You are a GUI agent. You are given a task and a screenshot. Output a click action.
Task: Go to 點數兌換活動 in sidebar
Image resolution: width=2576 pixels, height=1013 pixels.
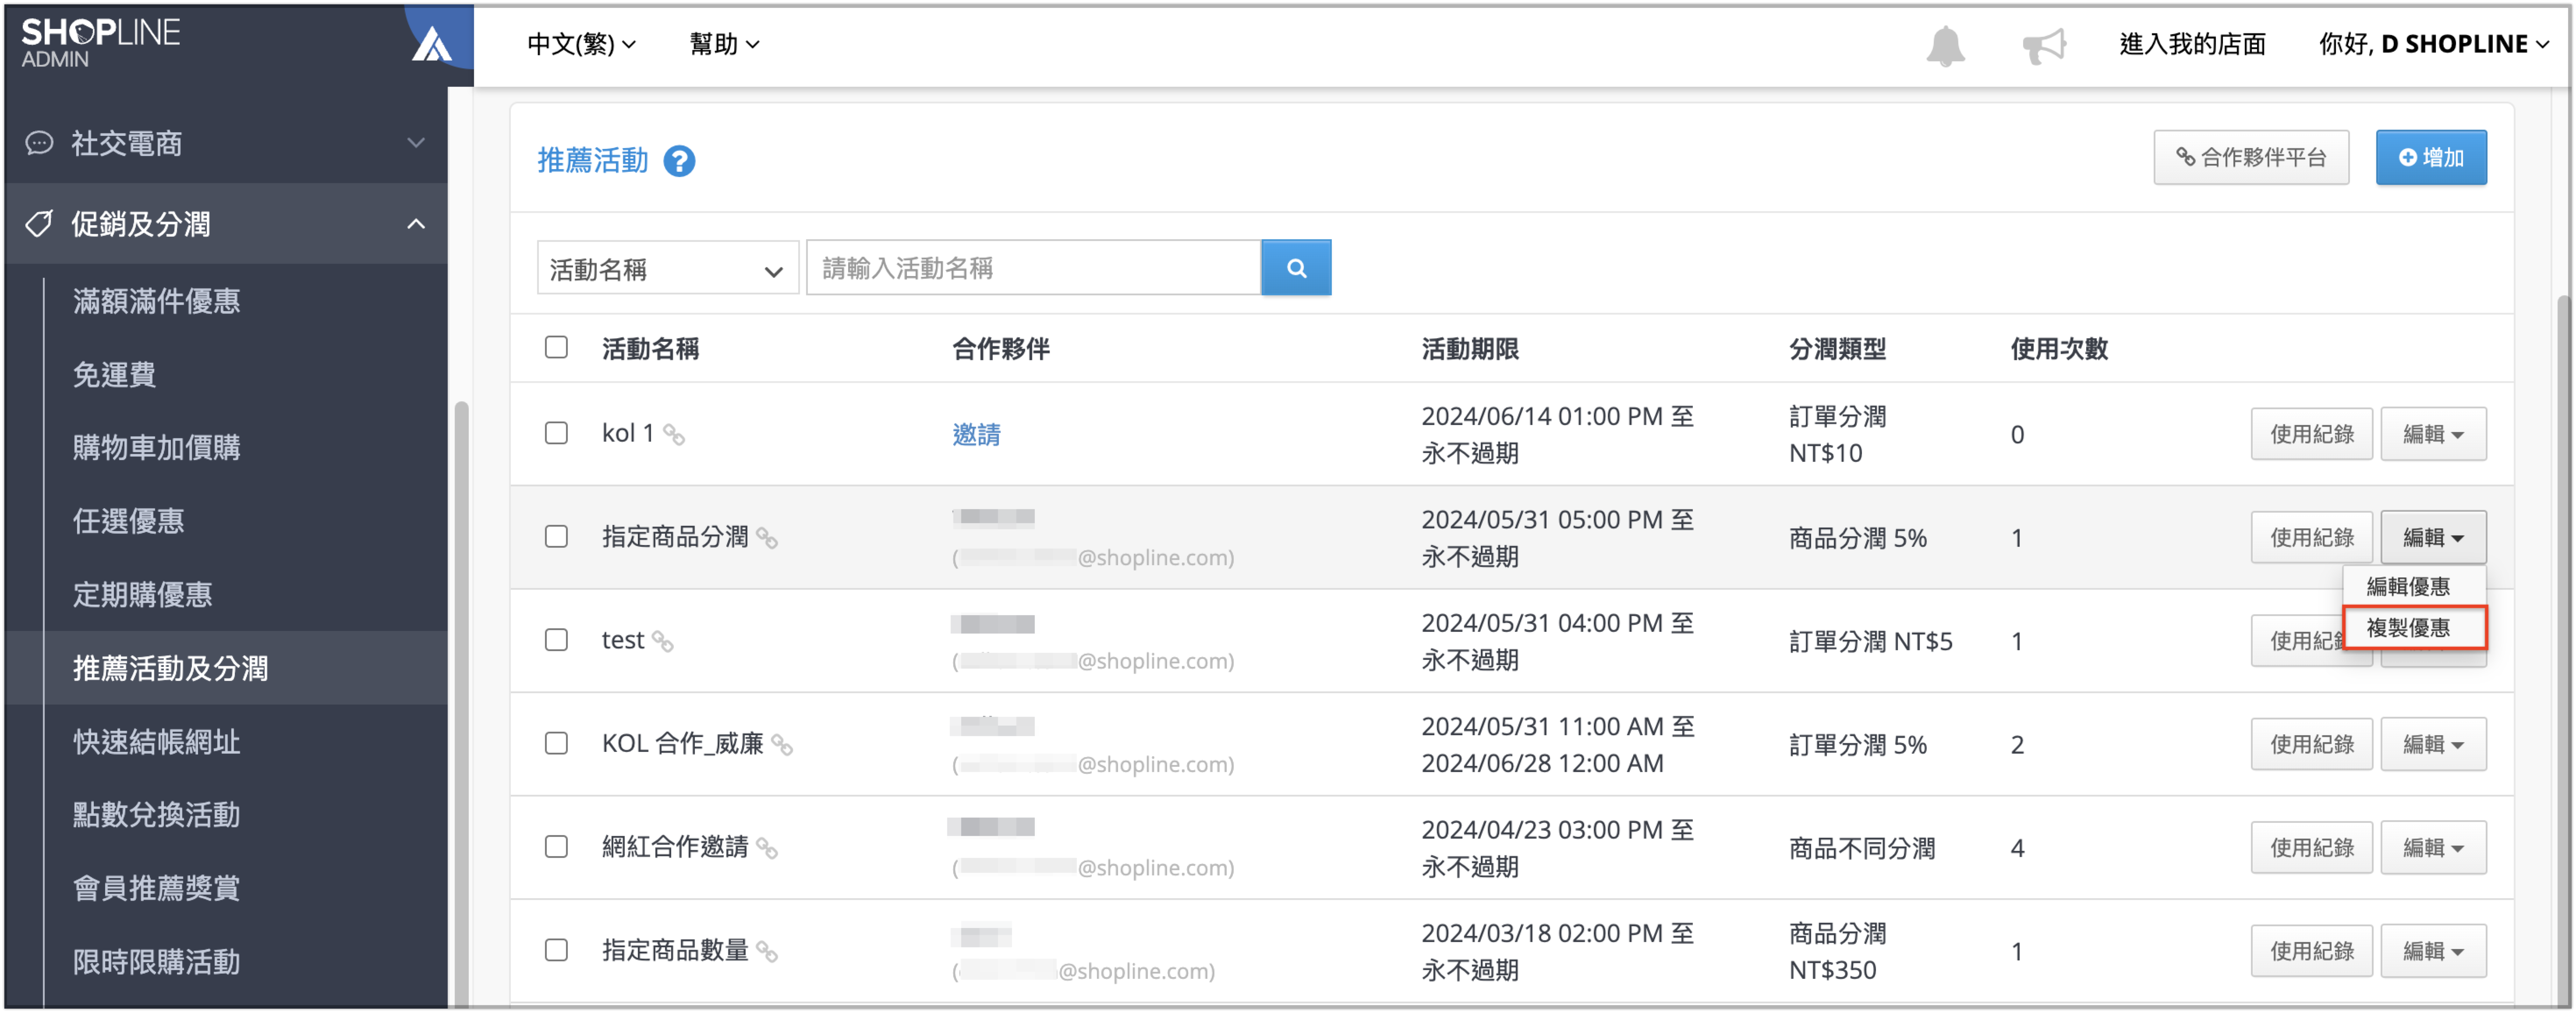pos(156,815)
